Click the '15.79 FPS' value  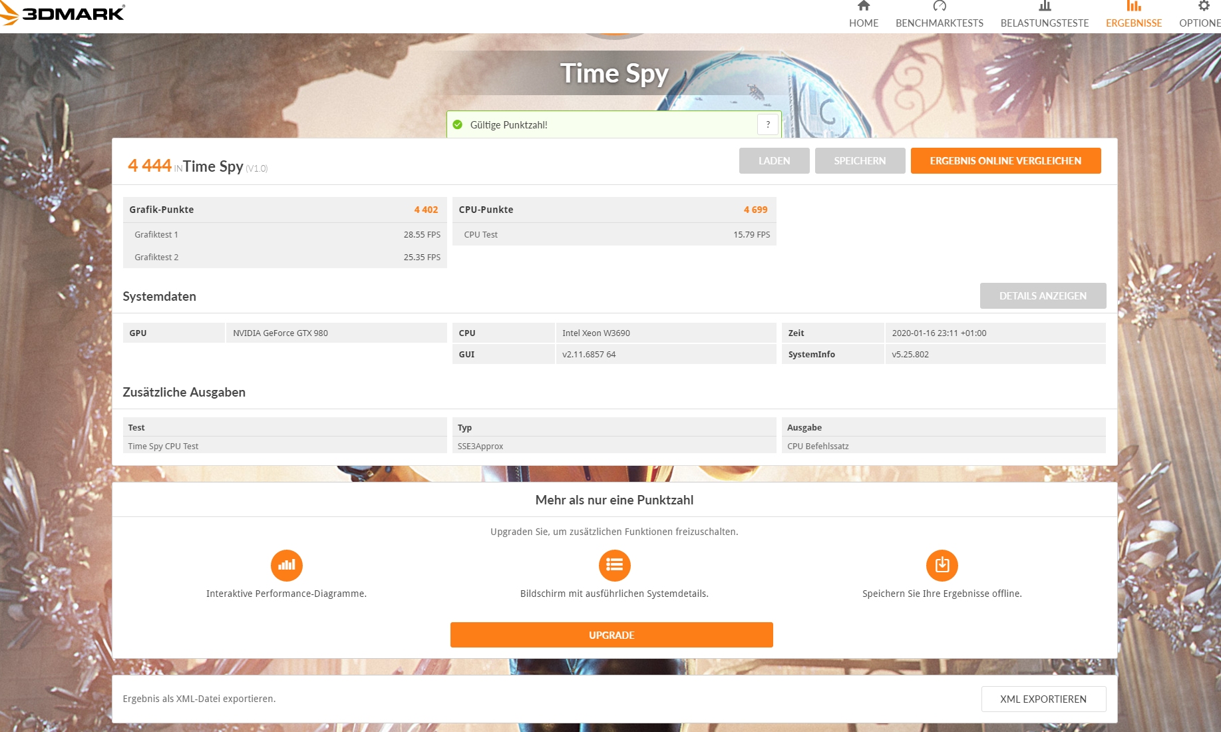pyautogui.click(x=752, y=235)
